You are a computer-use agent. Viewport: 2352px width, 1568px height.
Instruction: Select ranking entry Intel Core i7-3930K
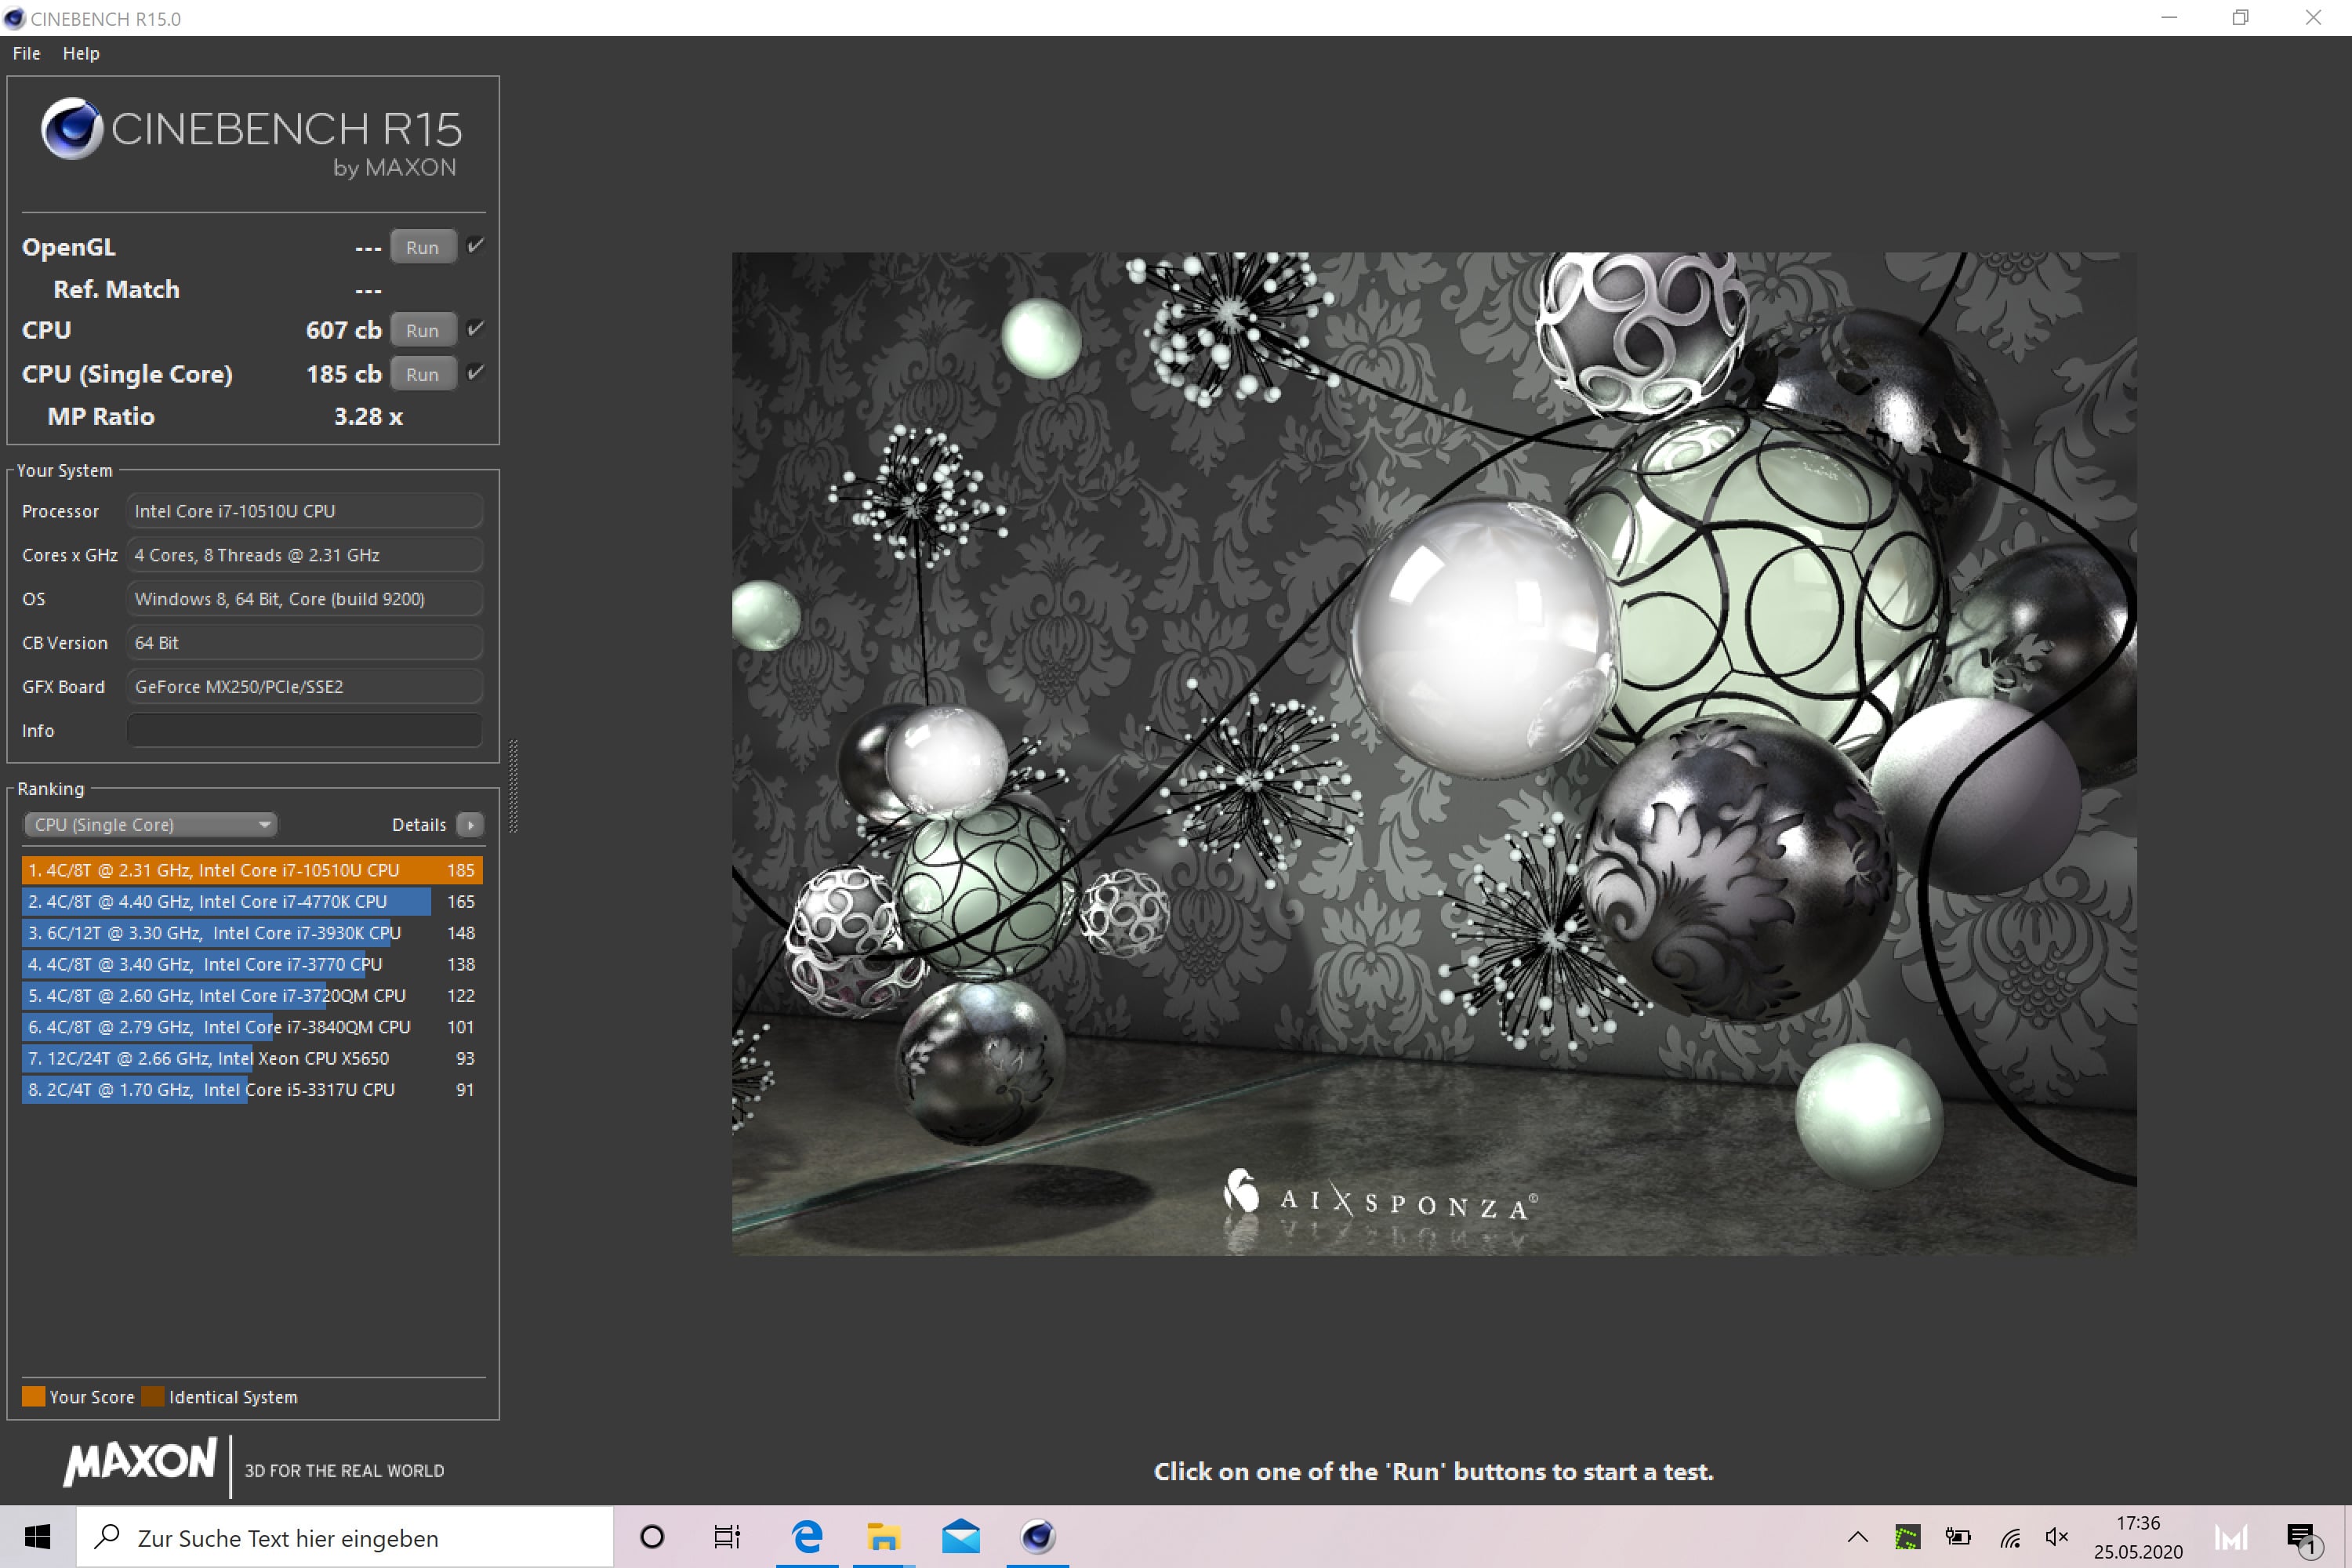coord(252,933)
